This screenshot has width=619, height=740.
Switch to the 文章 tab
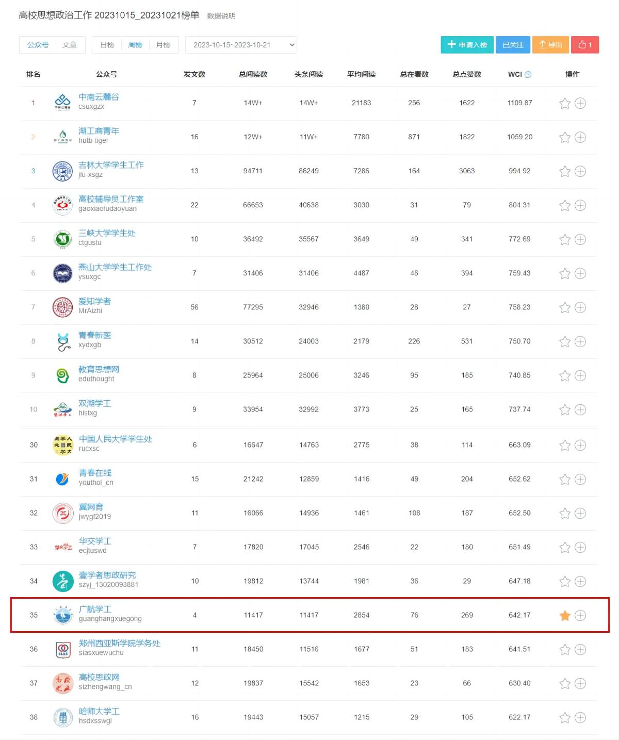[x=70, y=45]
